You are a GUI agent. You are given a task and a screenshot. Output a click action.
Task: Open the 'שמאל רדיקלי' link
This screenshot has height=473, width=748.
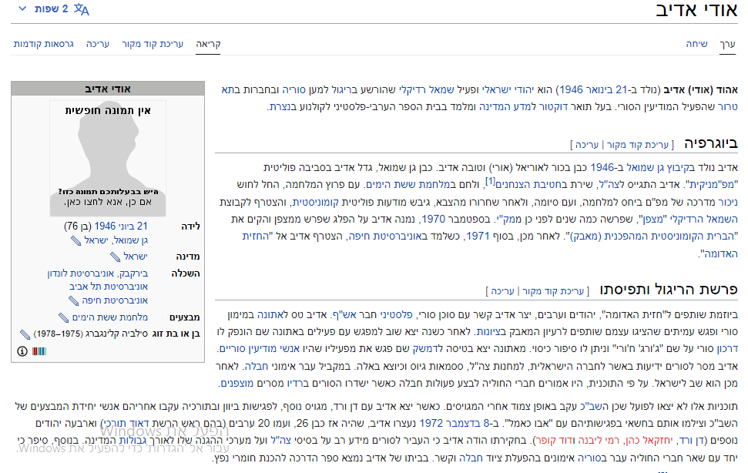pyautogui.click(x=425, y=89)
